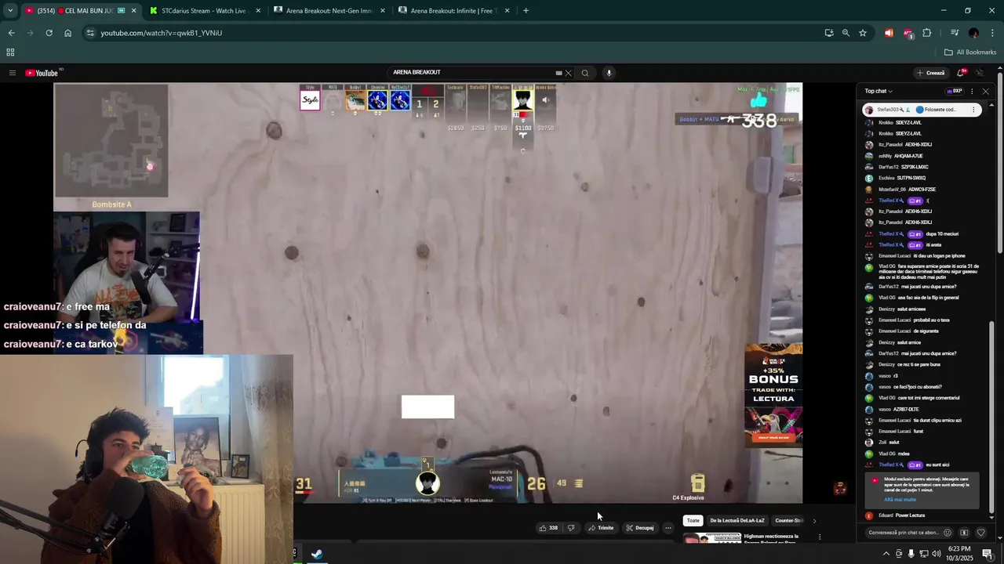Click the Creează button
Image resolution: width=1004 pixels, height=564 pixels.
pos(931,73)
